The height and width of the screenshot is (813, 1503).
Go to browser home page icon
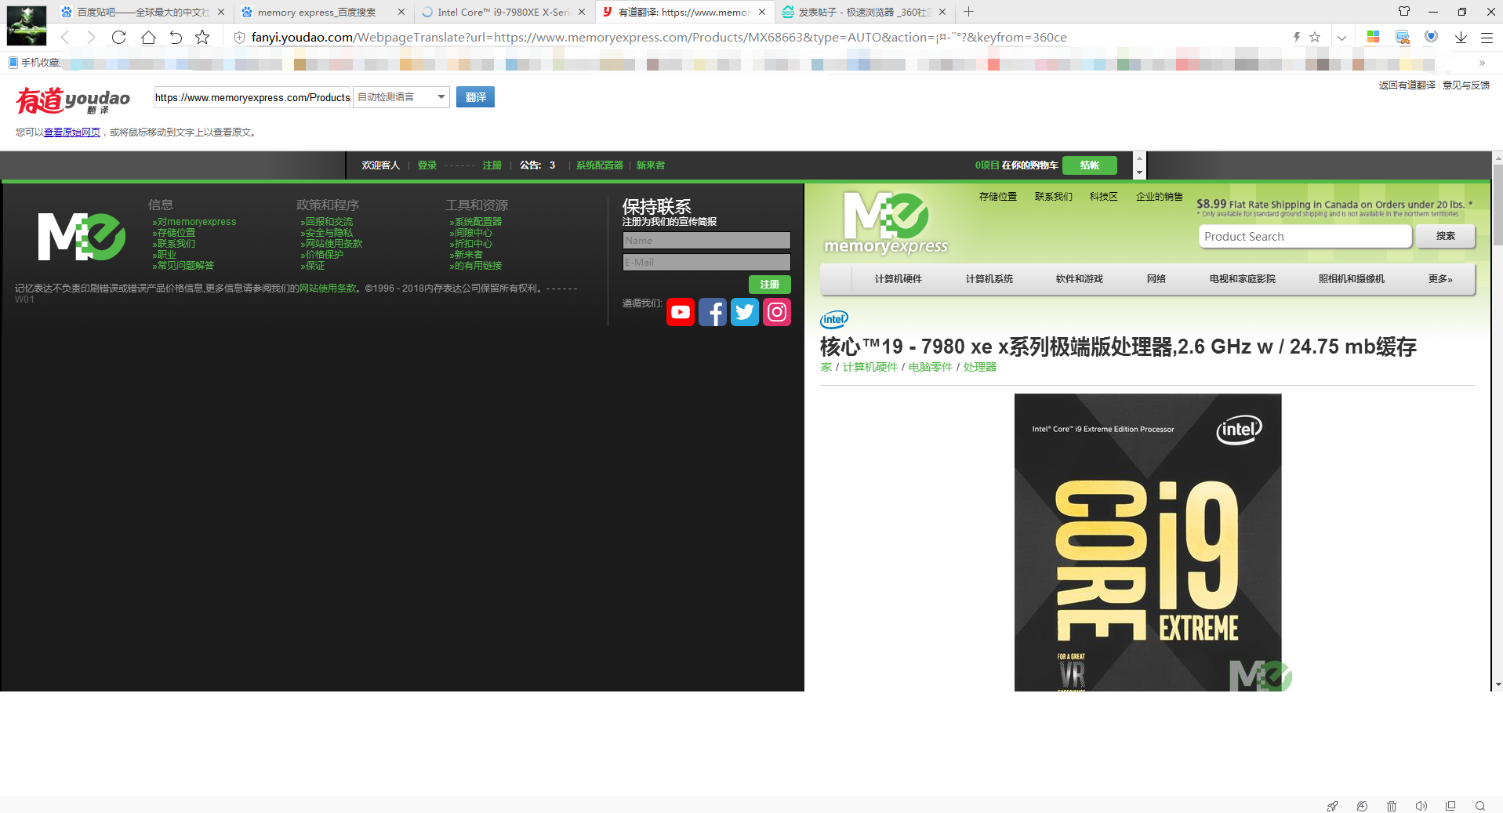[x=148, y=37]
